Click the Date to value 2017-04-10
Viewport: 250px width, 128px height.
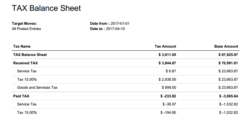point(115,29)
